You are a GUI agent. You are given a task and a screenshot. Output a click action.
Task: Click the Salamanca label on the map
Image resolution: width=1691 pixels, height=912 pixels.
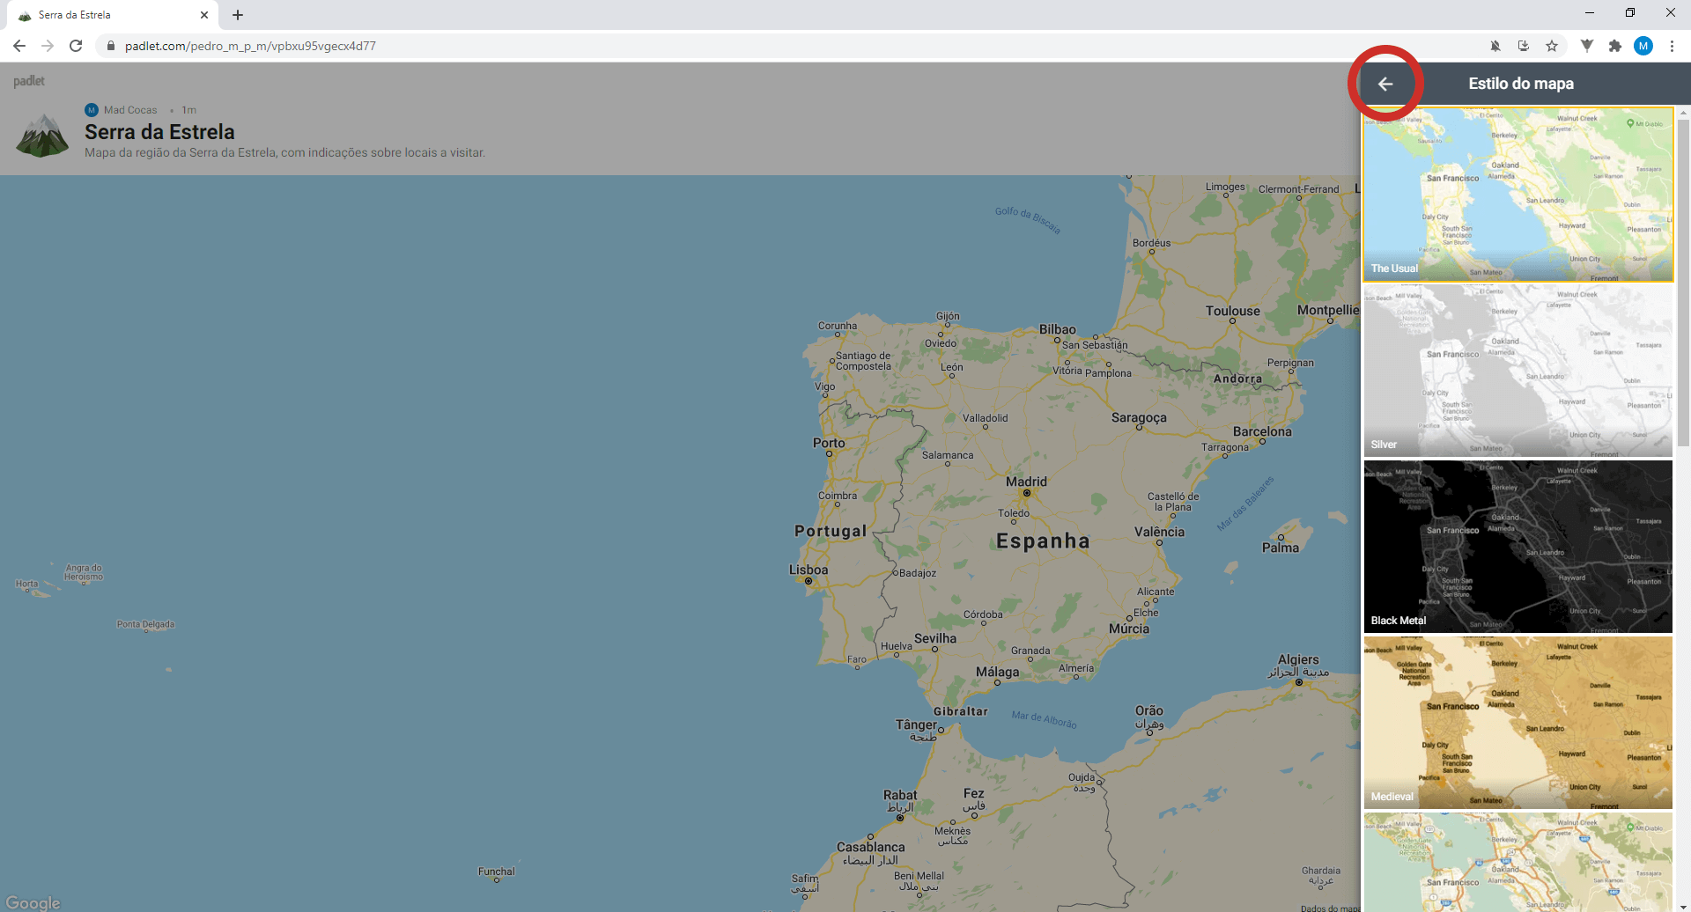[x=948, y=455]
